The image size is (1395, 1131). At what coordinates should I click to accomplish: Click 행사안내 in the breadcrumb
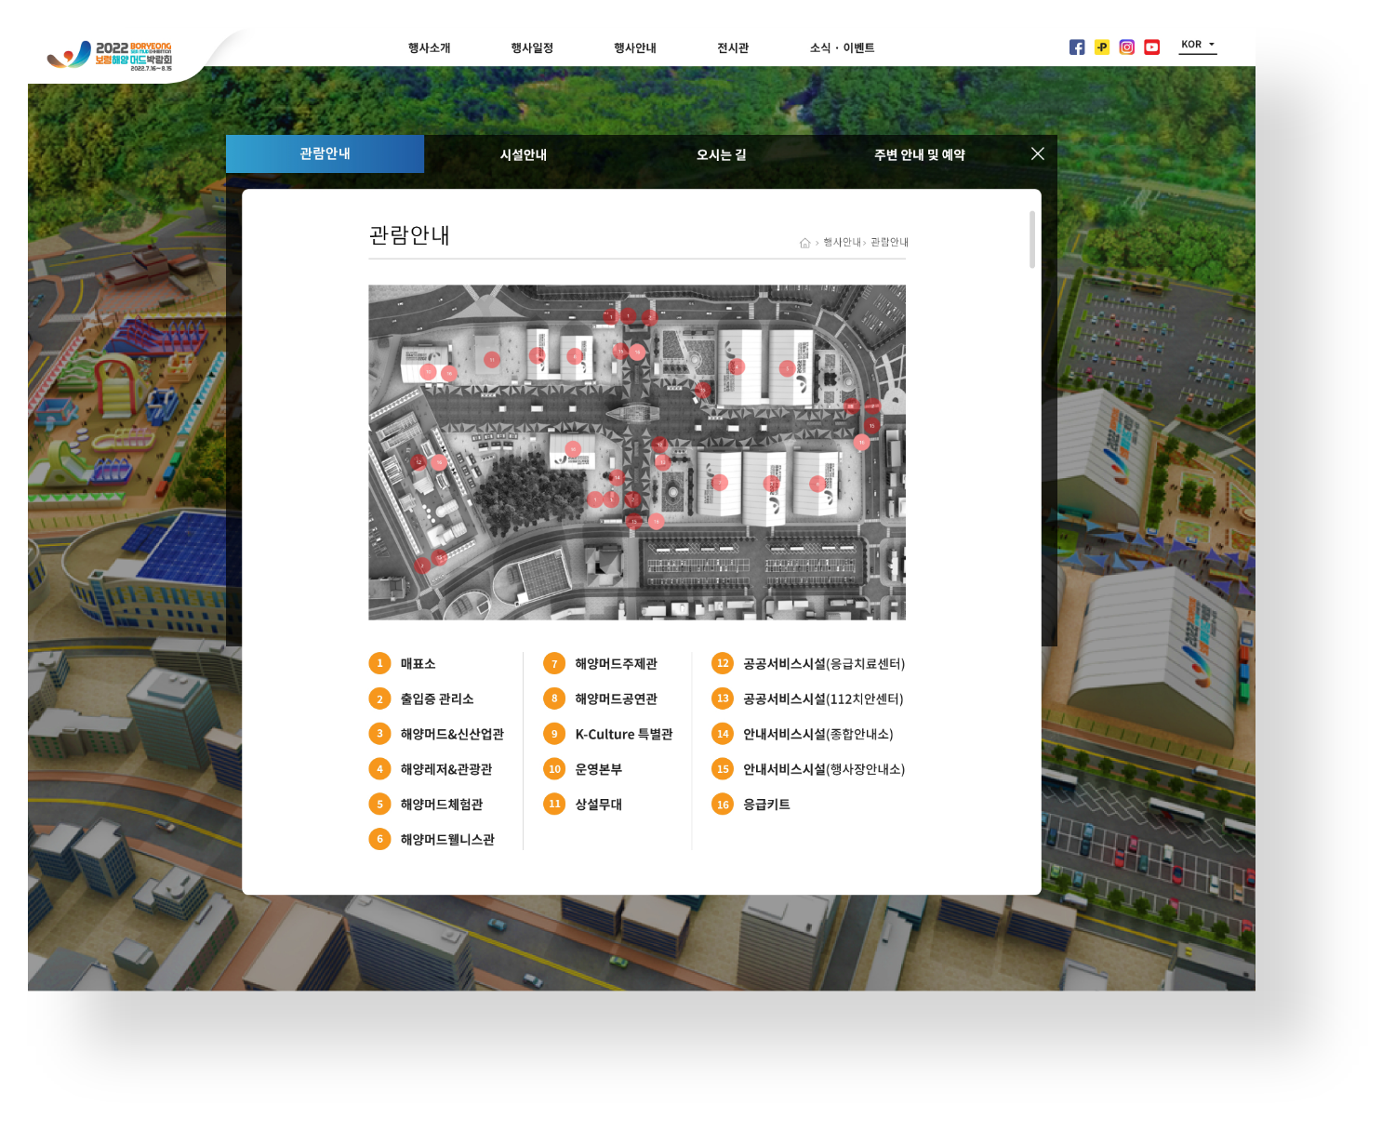pyautogui.click(x=842, y=243)
